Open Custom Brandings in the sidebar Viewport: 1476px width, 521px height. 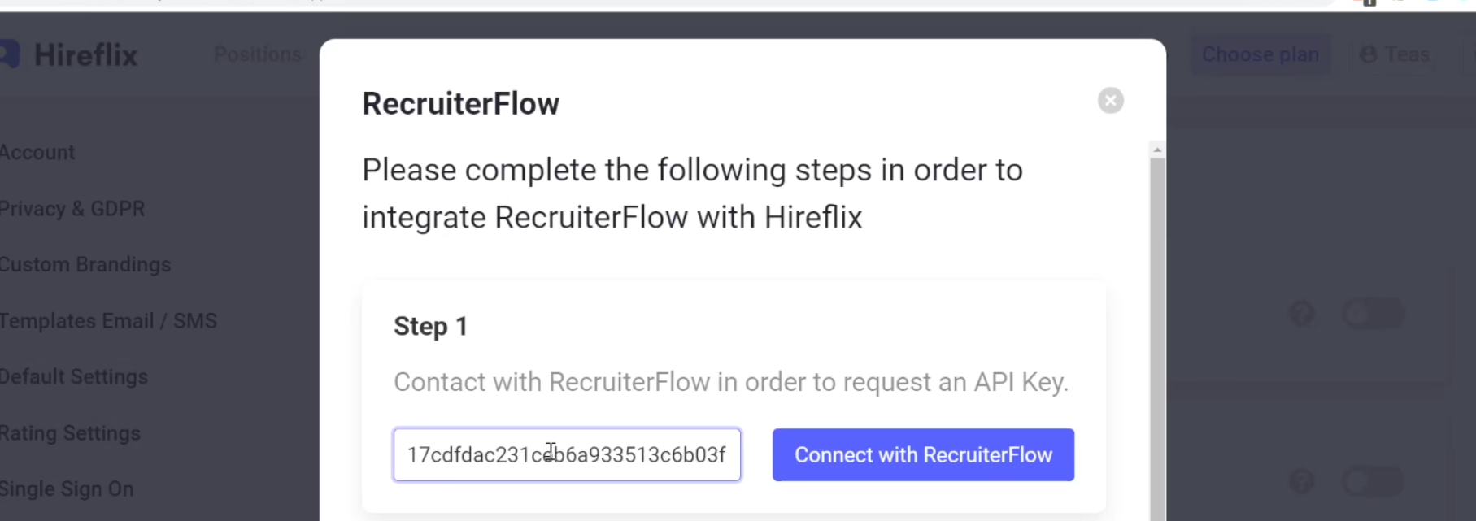coord(85,265)
